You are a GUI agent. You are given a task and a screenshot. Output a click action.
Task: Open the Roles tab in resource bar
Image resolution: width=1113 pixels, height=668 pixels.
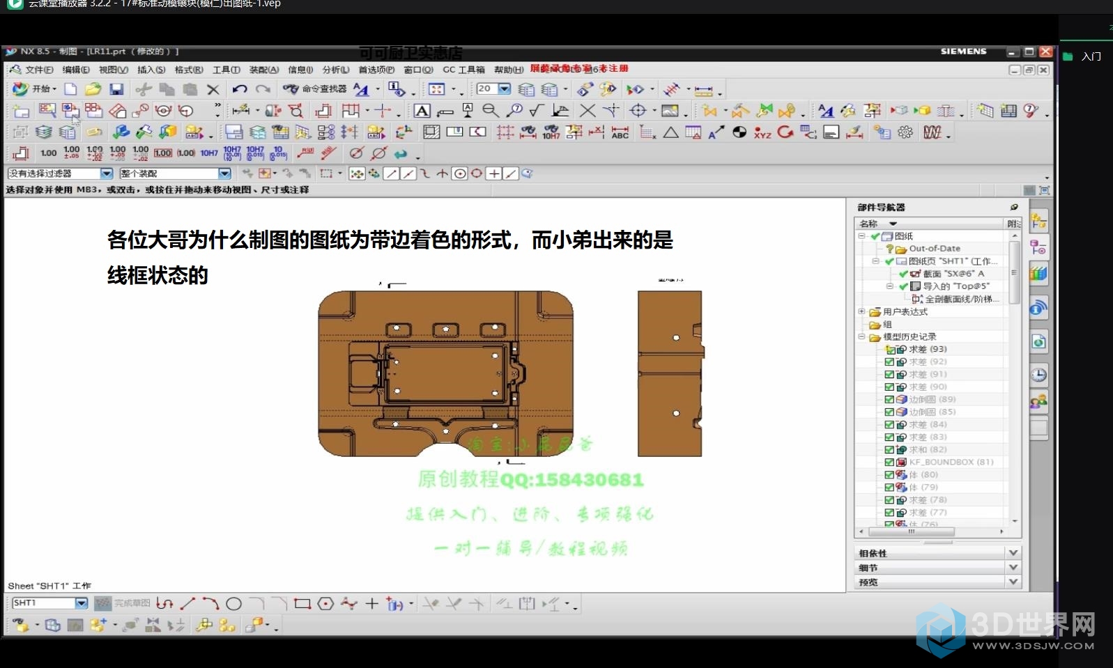(1038, 401)
